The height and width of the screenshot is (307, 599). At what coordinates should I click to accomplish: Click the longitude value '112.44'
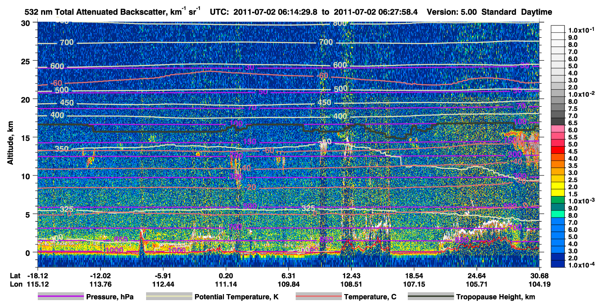coord(163,284)
